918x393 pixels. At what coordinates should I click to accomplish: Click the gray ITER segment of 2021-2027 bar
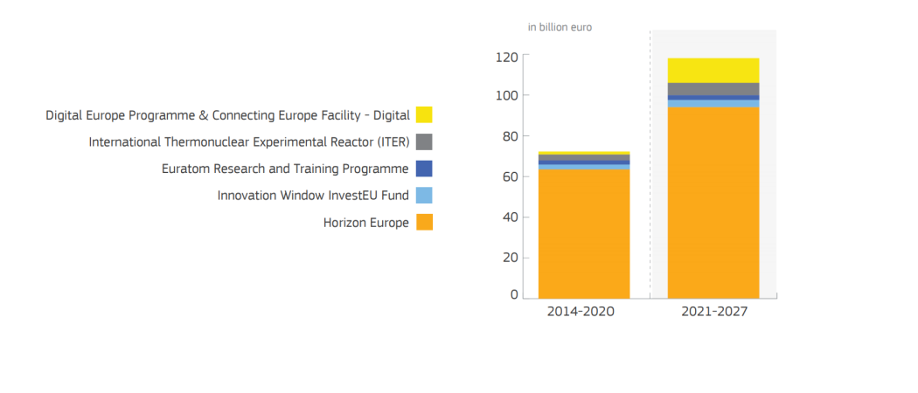(713, 89)
